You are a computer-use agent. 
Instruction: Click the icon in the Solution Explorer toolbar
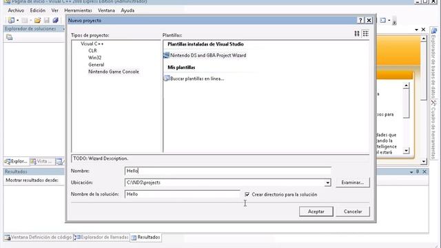tap(9, 37)
